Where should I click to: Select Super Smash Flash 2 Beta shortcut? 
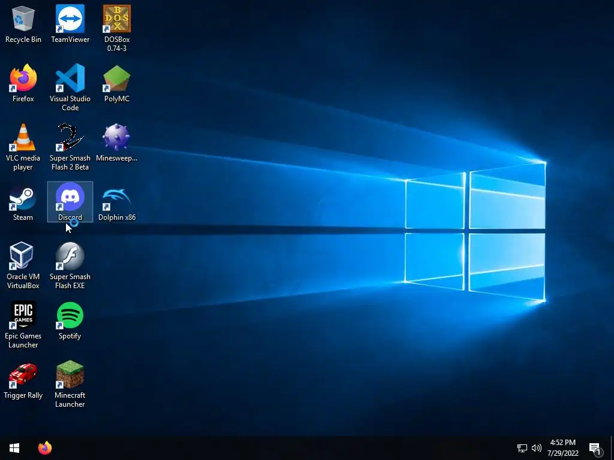click(70, 147)
